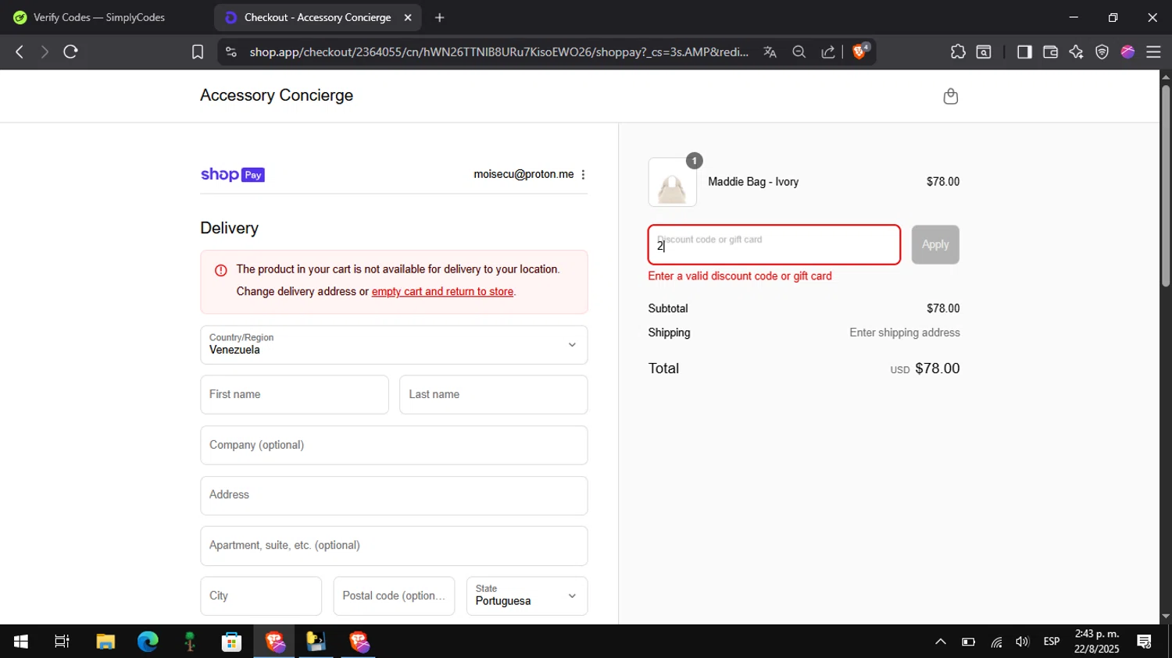Open Brave VPN shield icon
The width and height of the screenshot is (1172, 658).
pyautogui.click(x=1102, y=52)
